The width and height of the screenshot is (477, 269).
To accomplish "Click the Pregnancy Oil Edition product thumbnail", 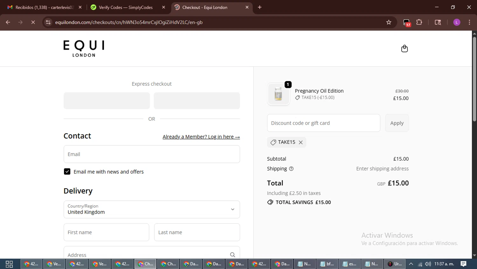I will point(279,94).
